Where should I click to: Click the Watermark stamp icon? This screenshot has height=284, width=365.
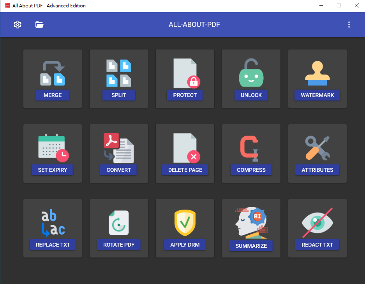pyautogui.click(x=317, y=73)
